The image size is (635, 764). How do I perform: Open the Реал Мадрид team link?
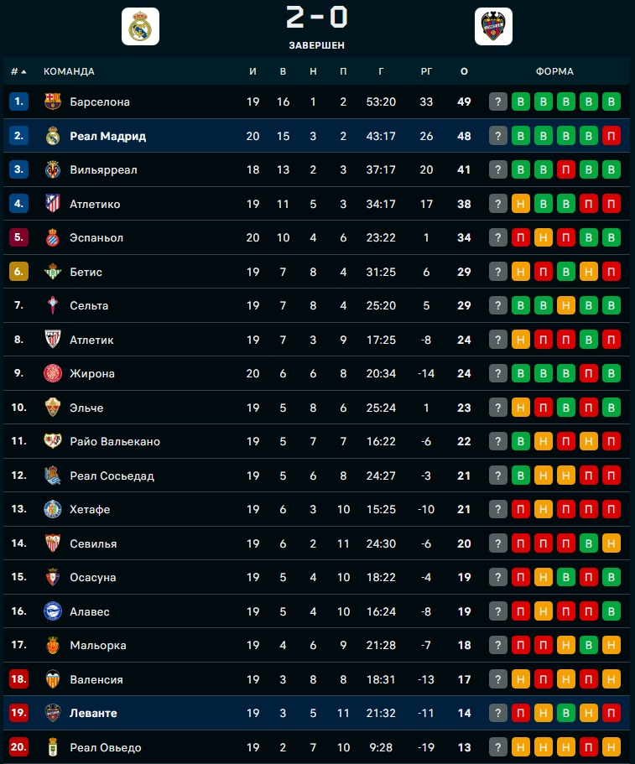coord(107,136)
